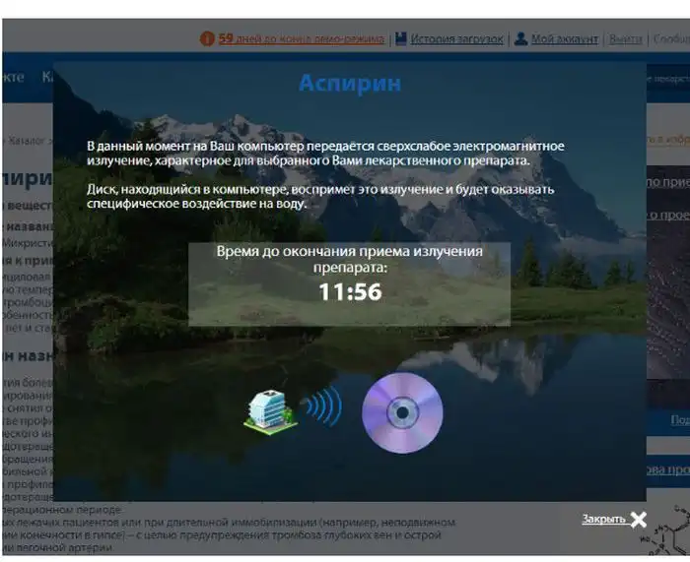Click the 11:56 countdown timer
690x562 pixels.
tap(349, 291)
